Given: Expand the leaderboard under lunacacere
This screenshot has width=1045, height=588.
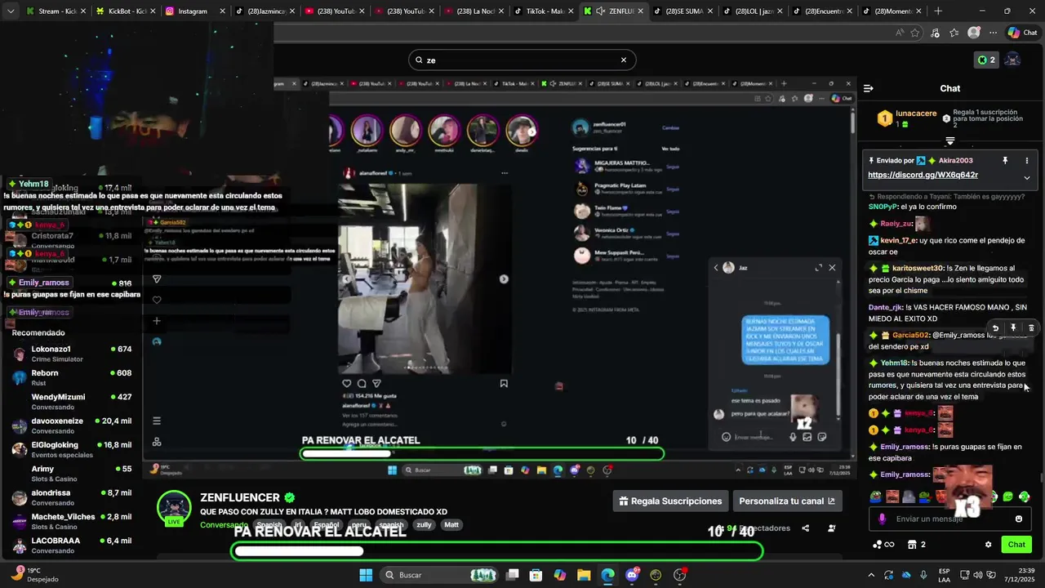Looking at the screenshot, I should click(x=950, y=140).
